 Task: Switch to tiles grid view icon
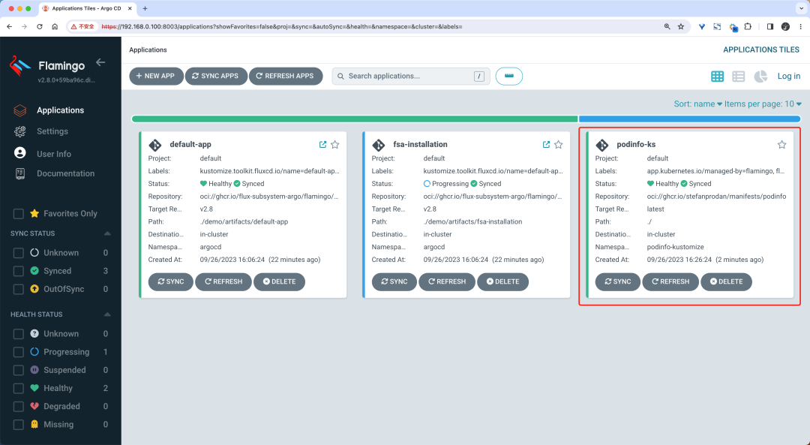tap(717, 77)
